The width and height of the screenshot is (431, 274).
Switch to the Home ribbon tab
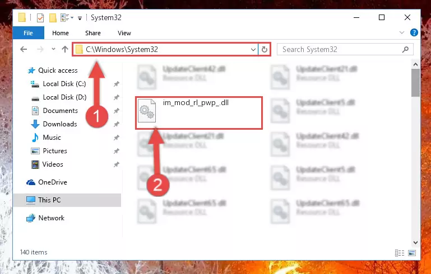(x=61, y=33)
